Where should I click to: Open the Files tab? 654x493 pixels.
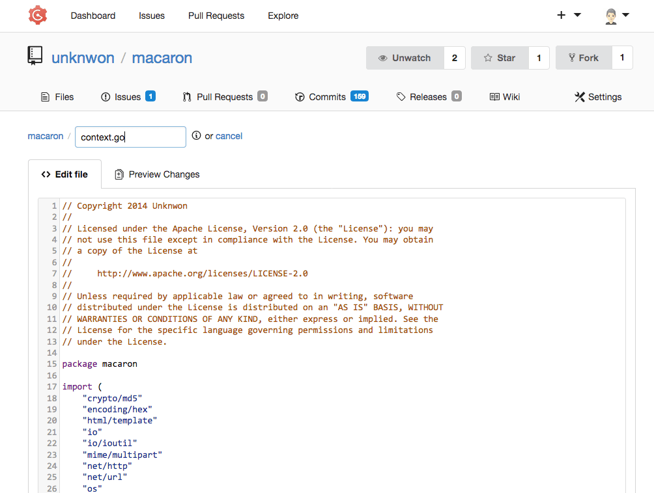[x=57, y=97]
